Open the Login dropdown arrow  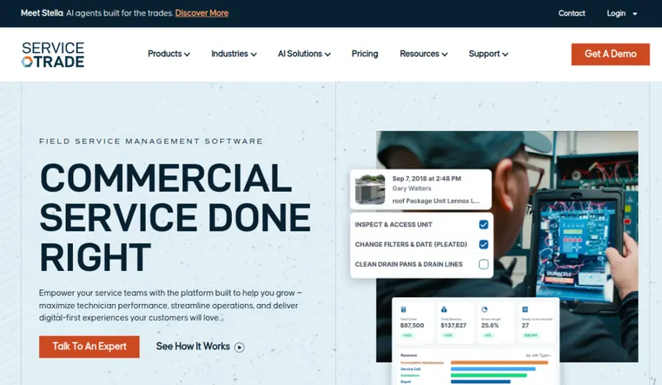tap(635, 14)
